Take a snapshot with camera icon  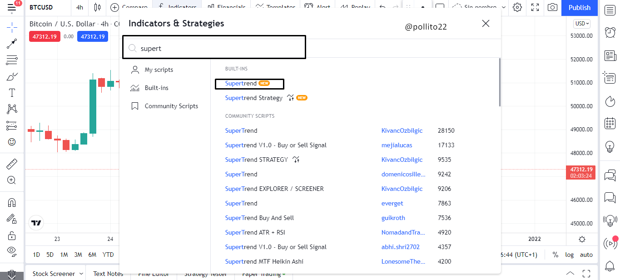click(x=552, y=7)
